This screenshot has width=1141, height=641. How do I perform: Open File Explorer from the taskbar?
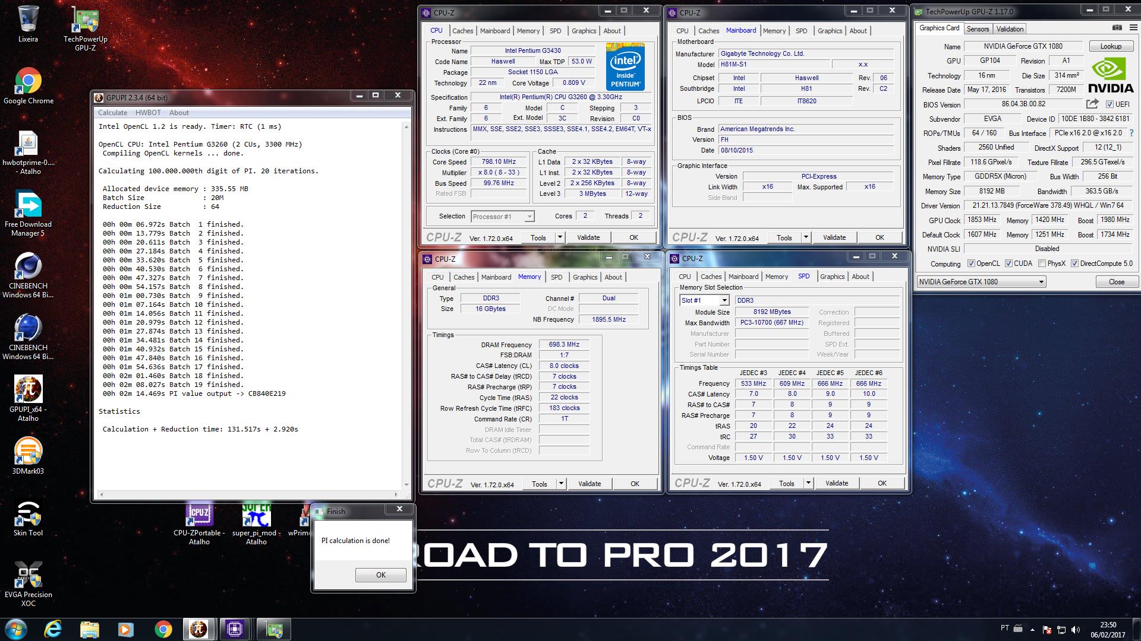pyautogui.click(x=89, y=629)
